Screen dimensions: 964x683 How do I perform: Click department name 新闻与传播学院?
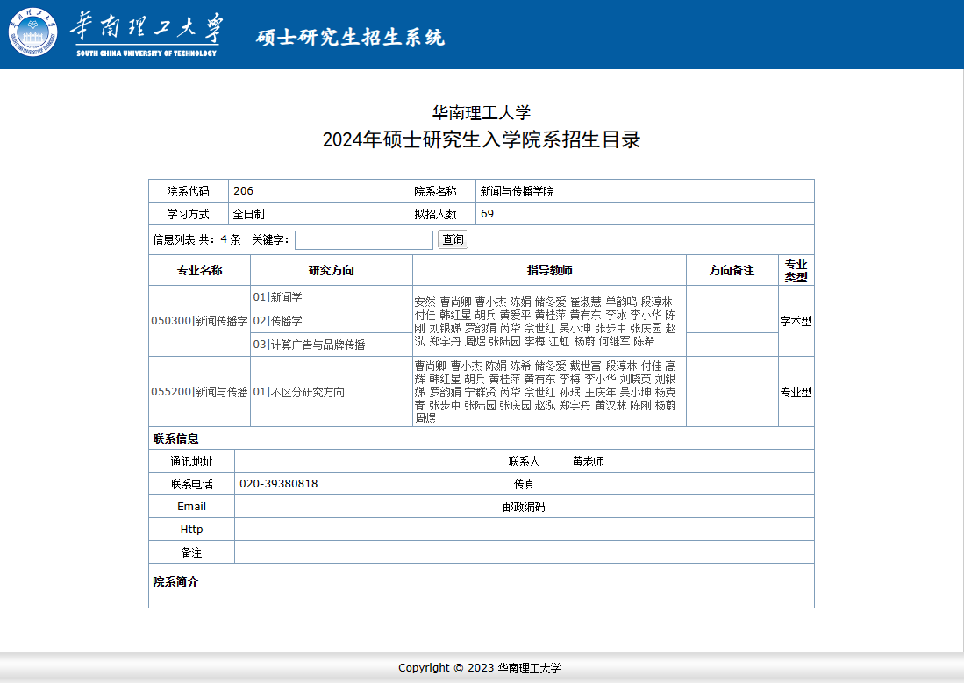point(517,191)
